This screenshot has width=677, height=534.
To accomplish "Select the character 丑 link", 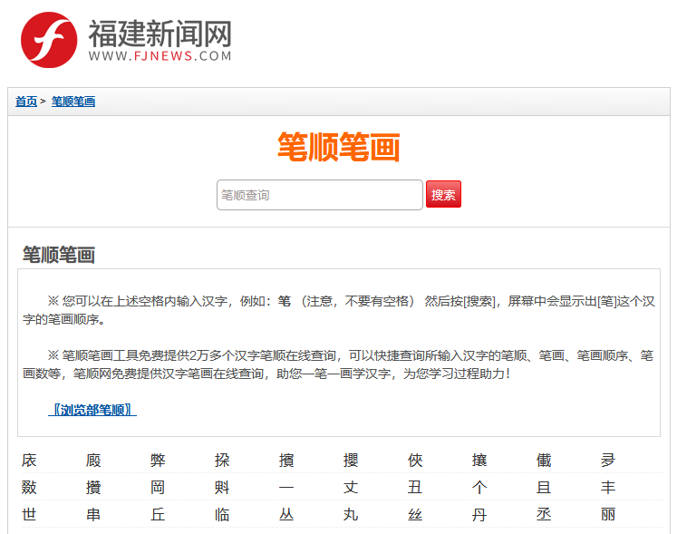I will click(x=415, y=488).
